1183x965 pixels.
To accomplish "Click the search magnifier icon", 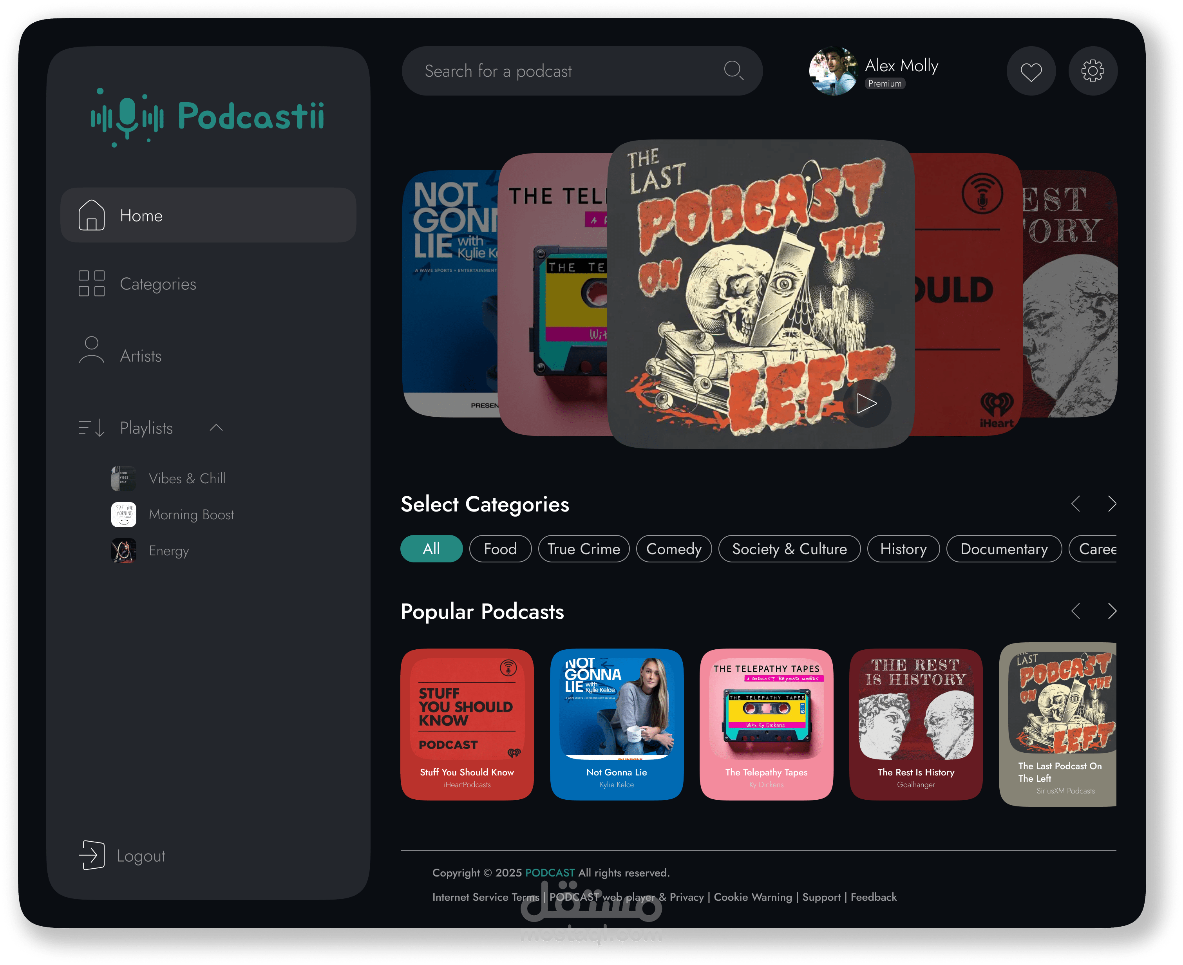I will 733,70.
